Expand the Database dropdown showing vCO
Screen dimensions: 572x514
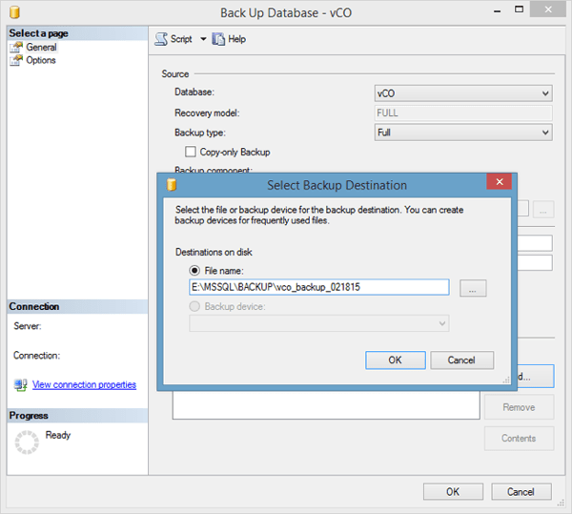463,93
